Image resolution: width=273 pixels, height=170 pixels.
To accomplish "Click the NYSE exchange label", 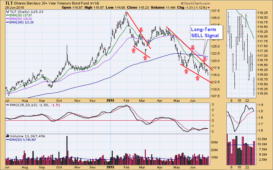I will (95, 4).
